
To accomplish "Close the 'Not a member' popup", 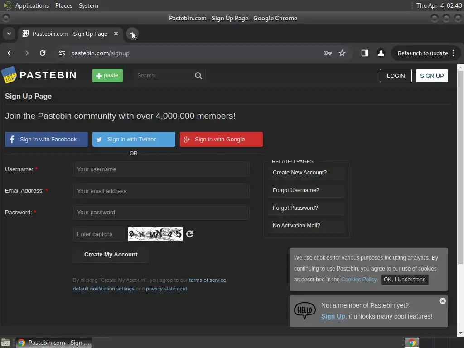I will point(442,301).
